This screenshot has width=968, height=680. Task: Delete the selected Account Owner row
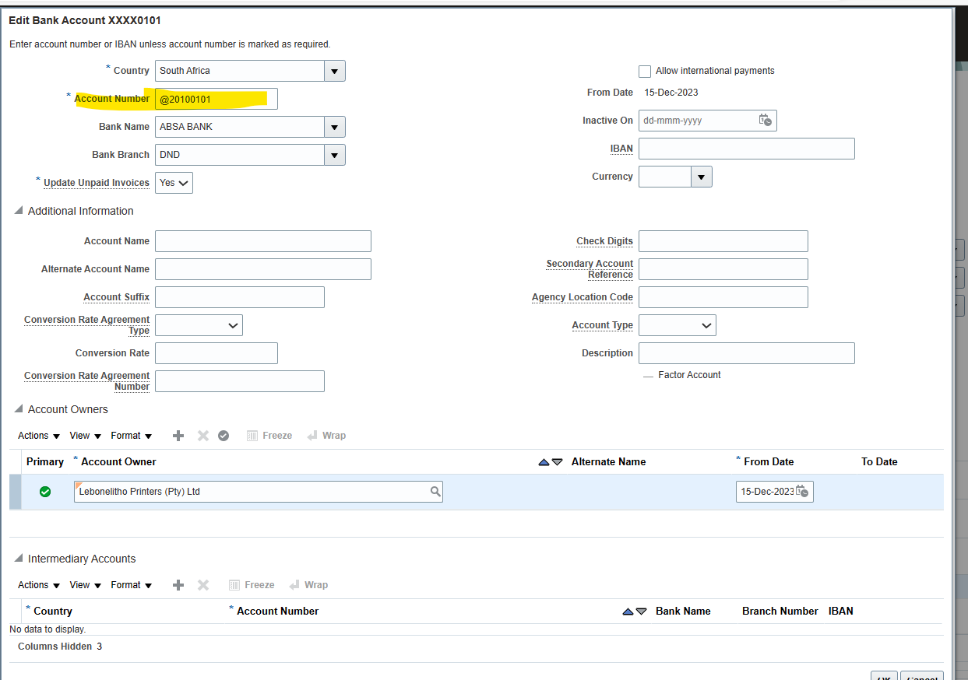tap(202, 436)
